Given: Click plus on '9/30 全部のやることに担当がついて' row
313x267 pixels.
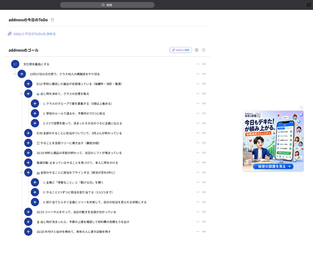Looking at the screenshot, I should [28, 133].
